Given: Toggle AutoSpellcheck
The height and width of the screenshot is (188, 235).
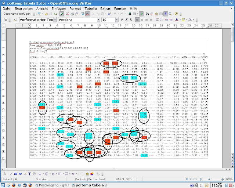Looking at the screenshot, I should coord(87,14).
